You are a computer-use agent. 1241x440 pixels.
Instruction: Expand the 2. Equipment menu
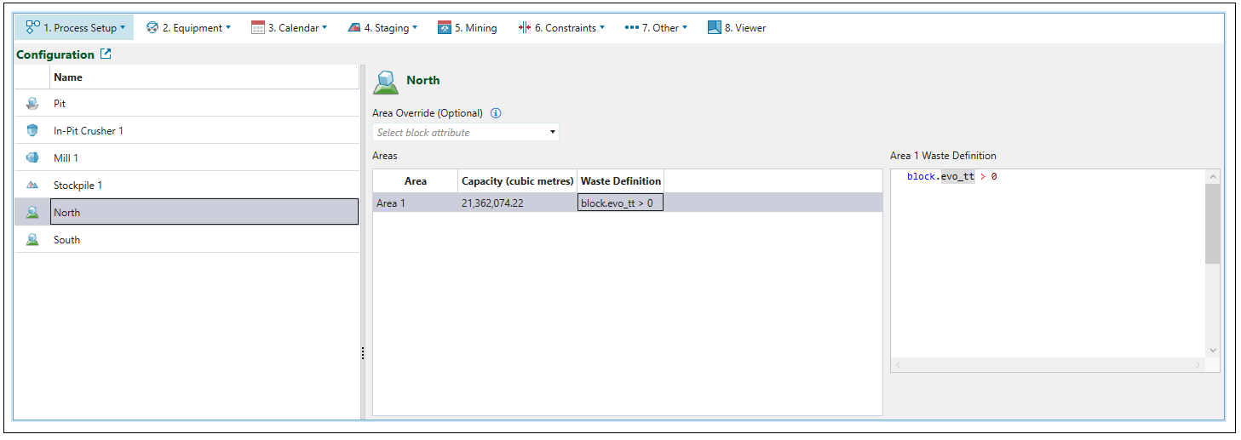188,28
